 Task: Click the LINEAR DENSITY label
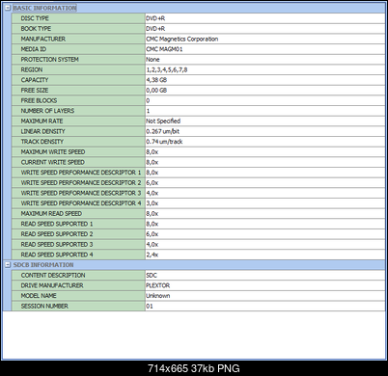tap(42, 131)
